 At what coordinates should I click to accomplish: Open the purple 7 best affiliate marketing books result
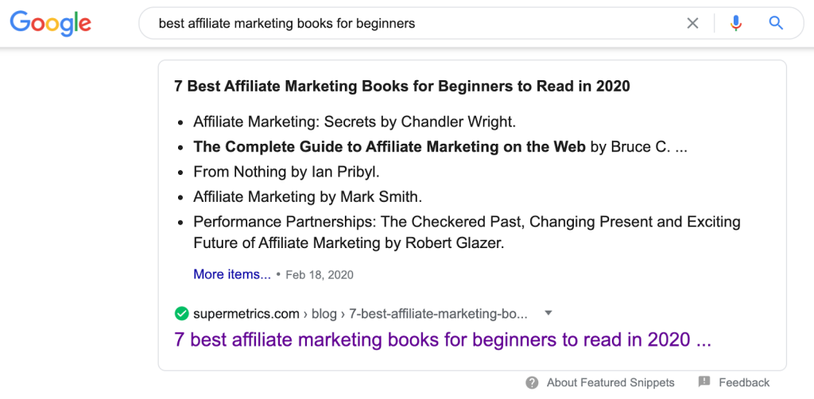pos(443,340)
